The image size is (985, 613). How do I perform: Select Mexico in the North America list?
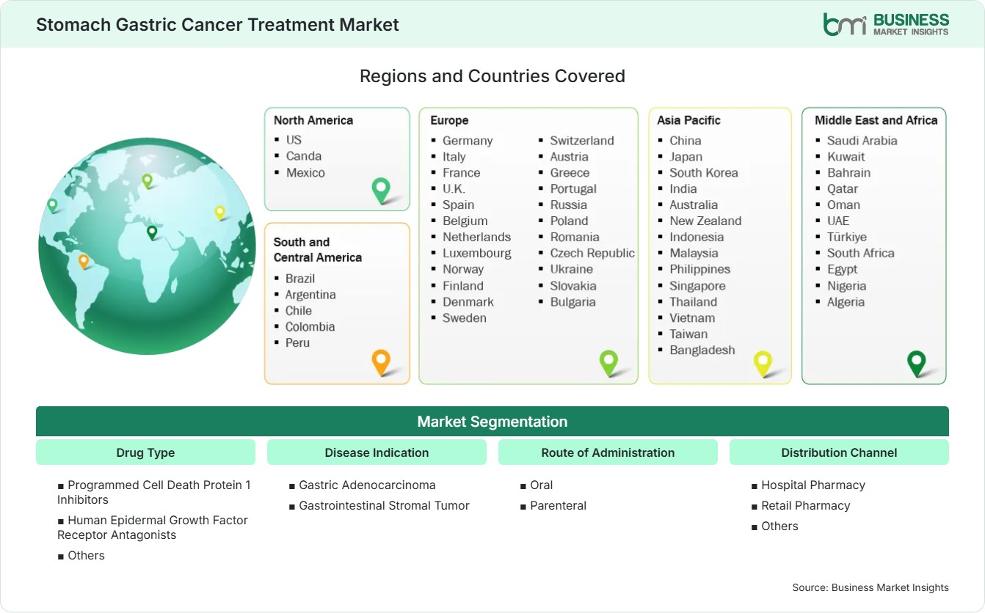pyautogui.click(x=305, y=172)
